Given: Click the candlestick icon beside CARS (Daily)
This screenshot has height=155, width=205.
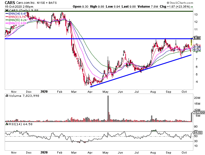Looking at the screenshot, I should click(7, 10).
